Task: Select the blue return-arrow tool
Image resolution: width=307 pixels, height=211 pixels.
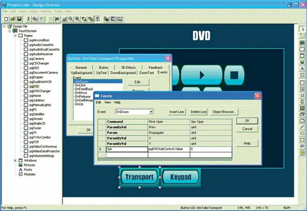Action: click(x=302, y=146)
